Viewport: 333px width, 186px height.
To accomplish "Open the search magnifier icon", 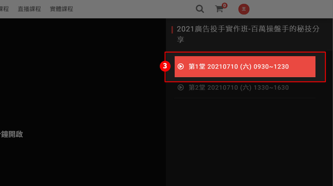I will [x=200, y=9].
